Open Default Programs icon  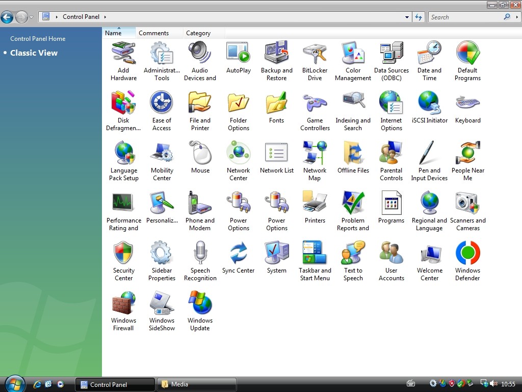(x=468, y=53)
